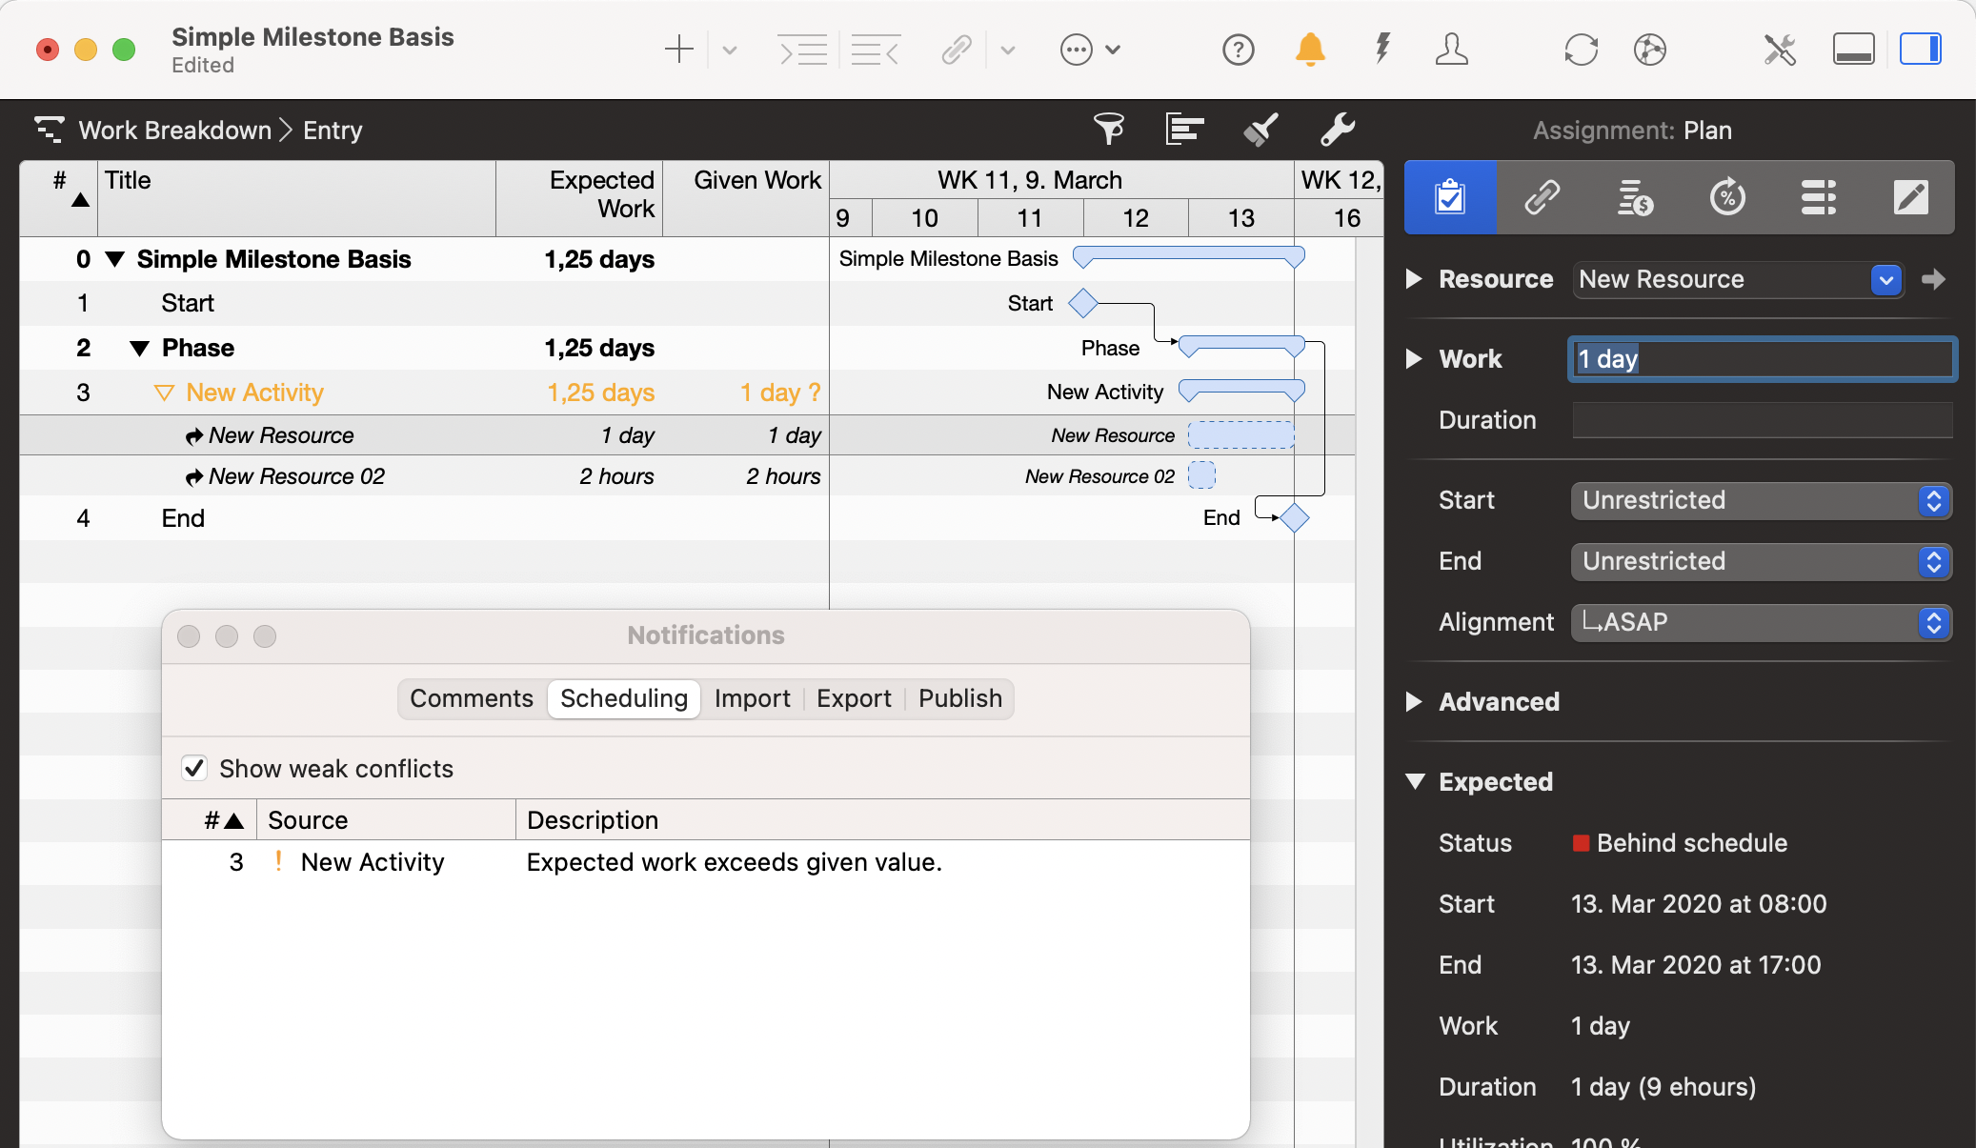Switch to the Comments tab
Image resolution: width=1976 pixels, height=1148 pixels.
pos(472,698)
